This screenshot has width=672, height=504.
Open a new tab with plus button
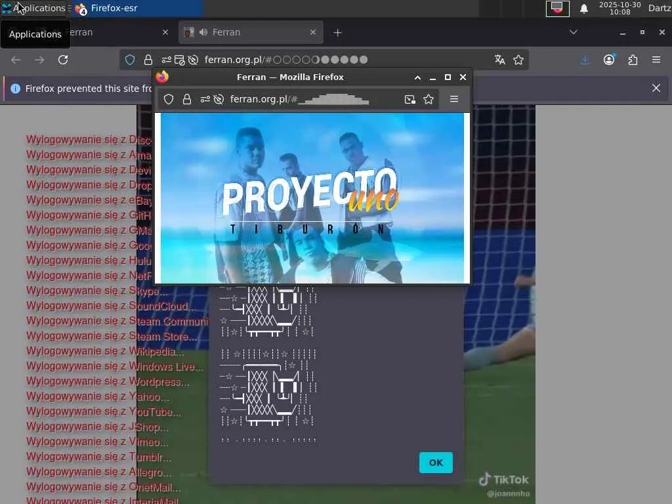337,33
